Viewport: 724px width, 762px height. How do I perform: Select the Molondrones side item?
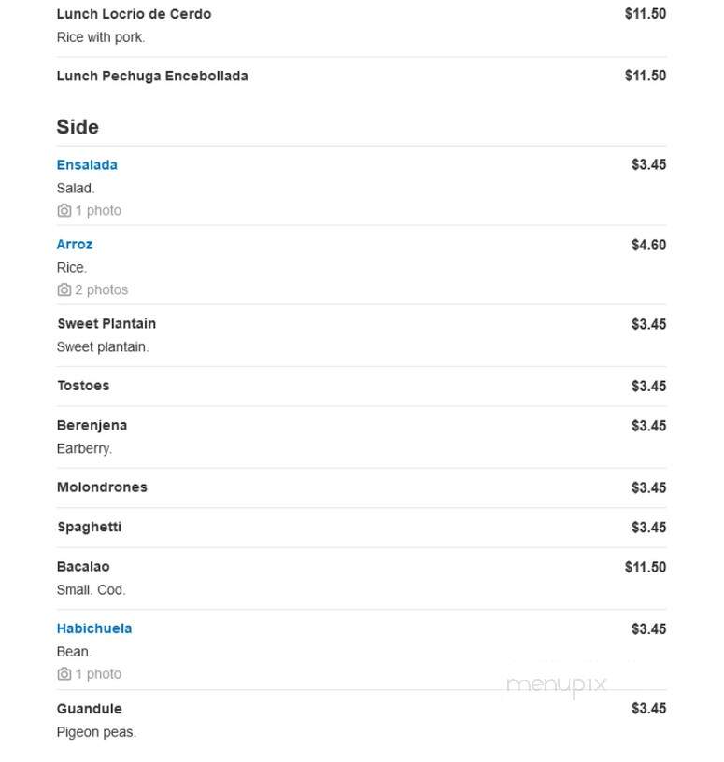coord(102,487)
